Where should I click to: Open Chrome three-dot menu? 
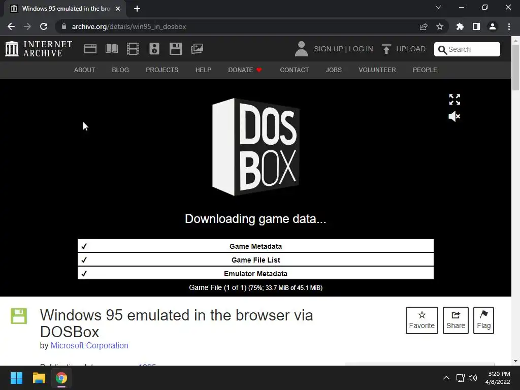[509, 26]
